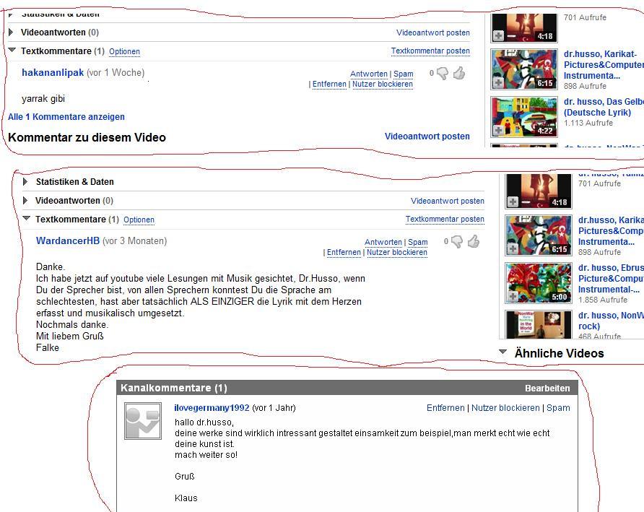Click Alle 1 Kommentare anzeigen
The height and width of the screenshot is (512, 644).
(66, 117)
